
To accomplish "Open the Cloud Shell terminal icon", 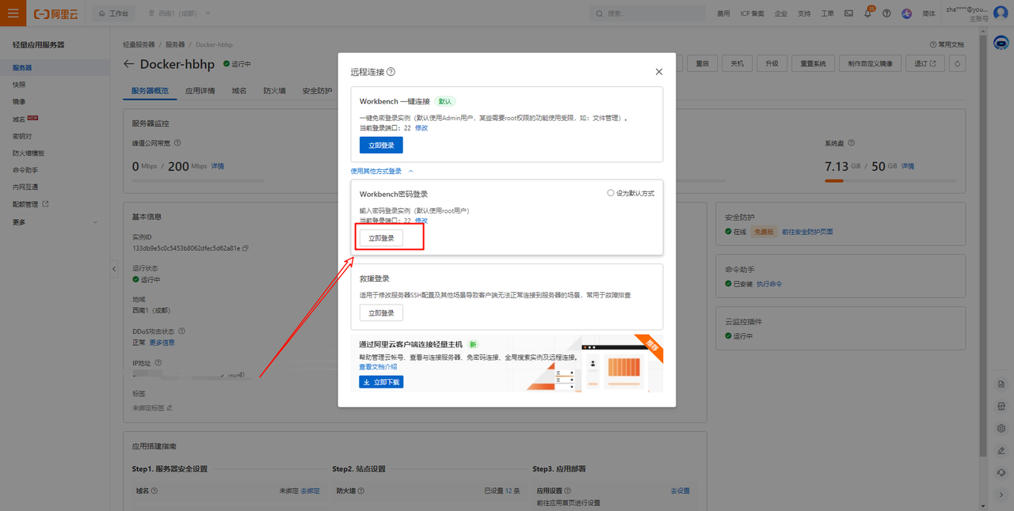I will (x=848, y=13).
